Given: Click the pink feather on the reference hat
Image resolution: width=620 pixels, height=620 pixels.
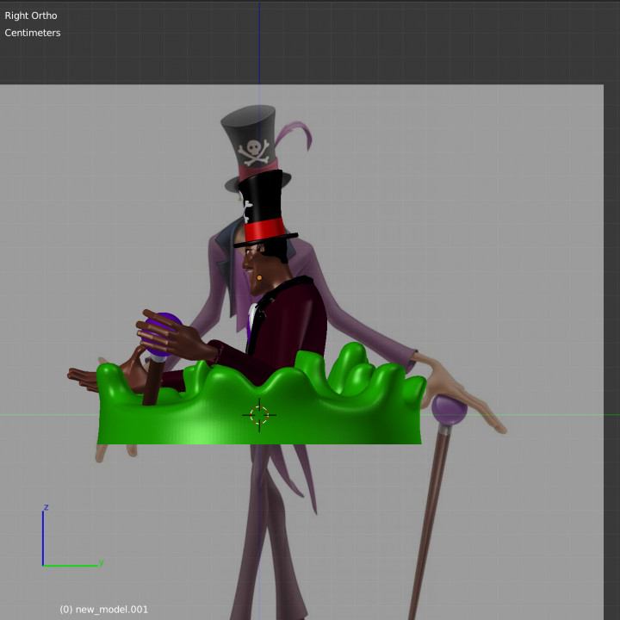Looking at the screenshot, I should point(298,136).
